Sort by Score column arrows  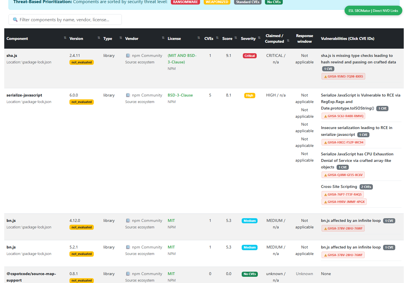[236, 38]
